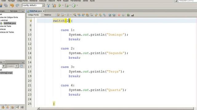Click the lightbulb hint in editor gutter

click(x=31, y=21)
